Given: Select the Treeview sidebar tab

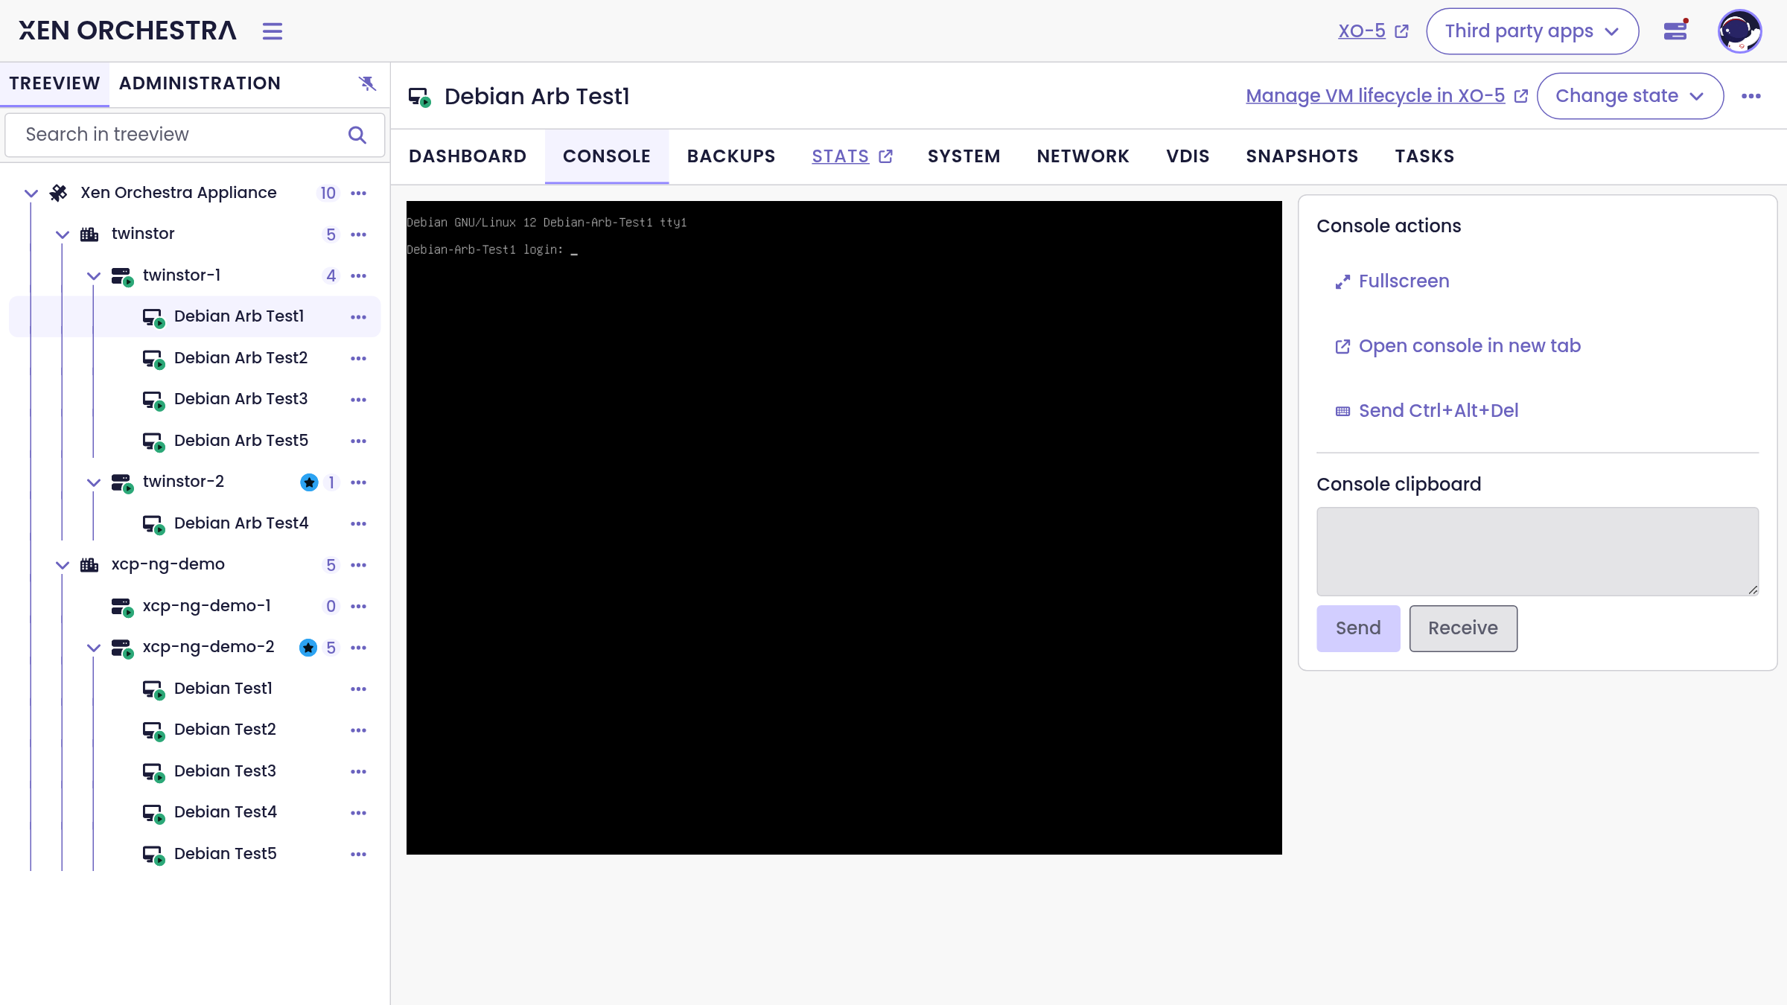Looking at the screenshot, I should (54, 83).
